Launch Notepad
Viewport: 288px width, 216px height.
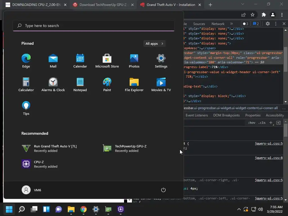[80, 84]
